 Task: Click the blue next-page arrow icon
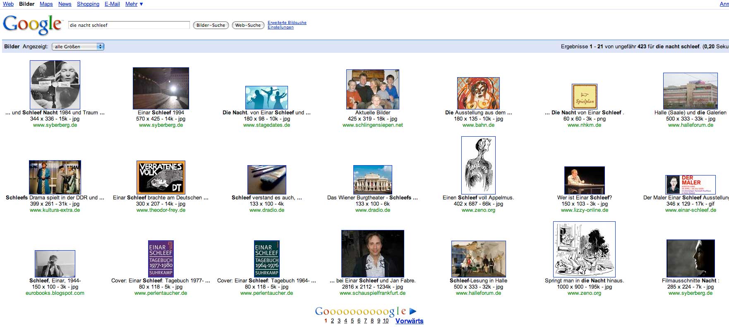412,311
